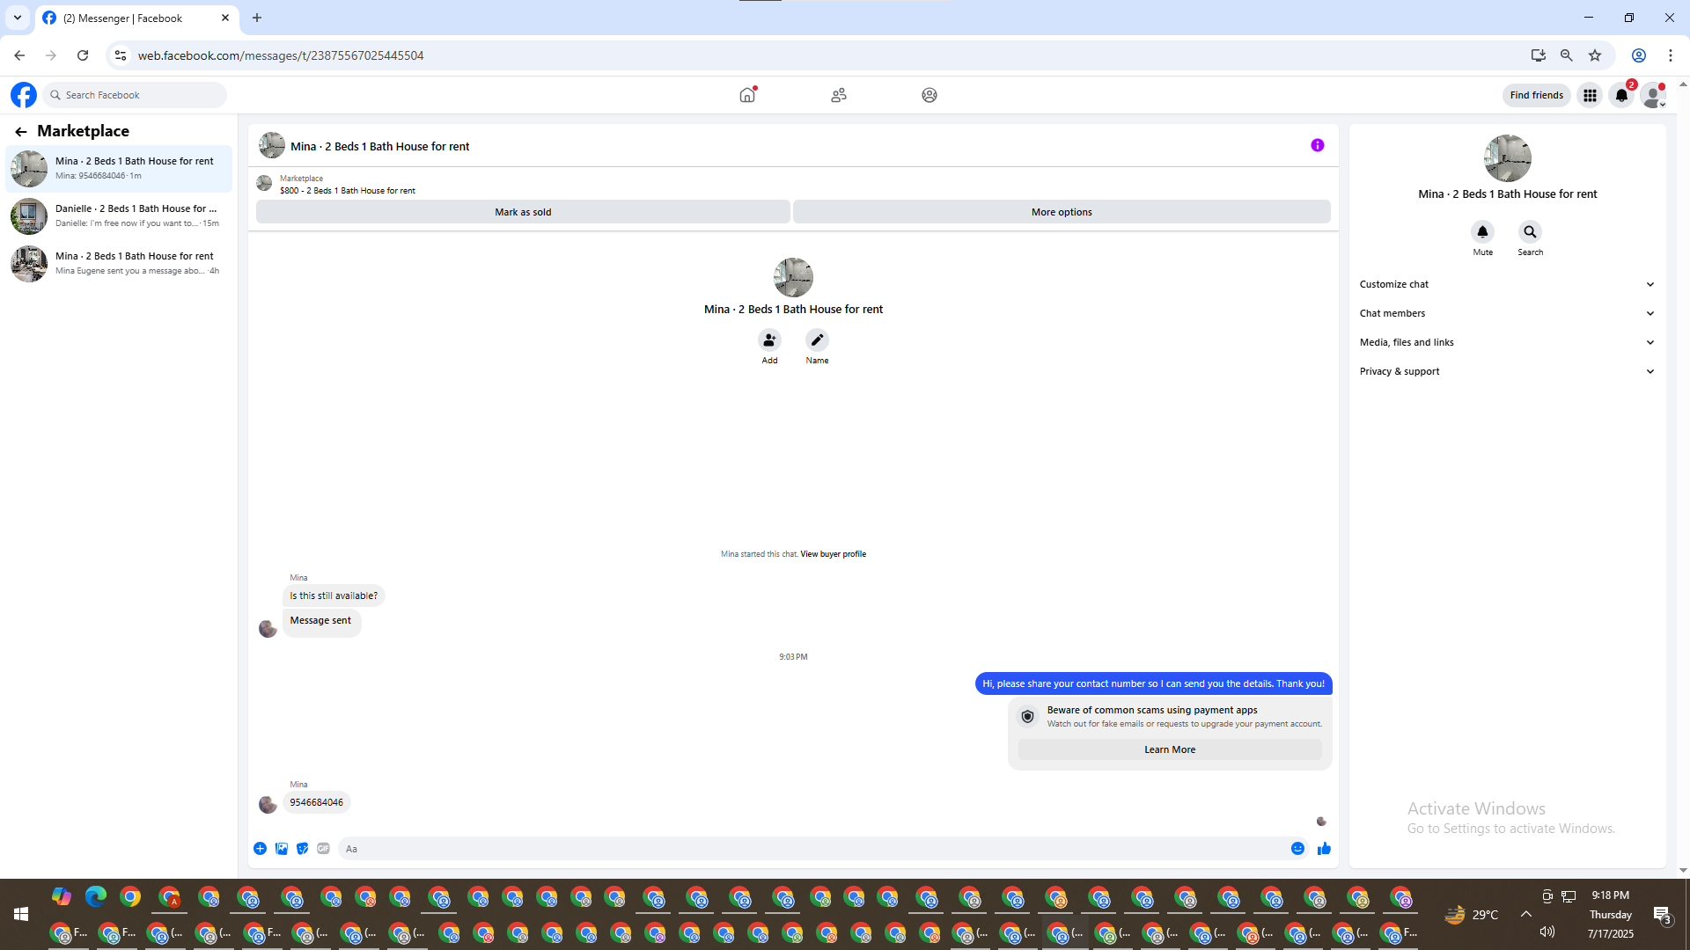Open Chrome profile icon
1690x950 pixels.
tap(1638, 55)
